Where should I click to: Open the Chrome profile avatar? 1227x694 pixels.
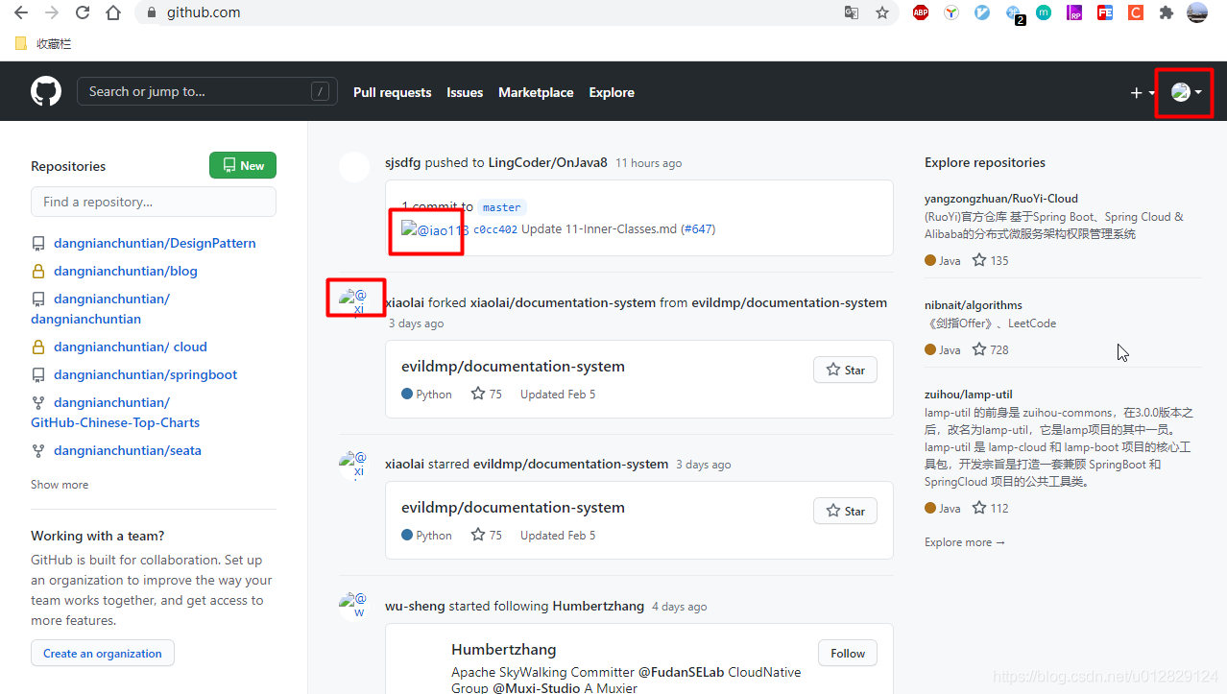[x=1197, y=12]
